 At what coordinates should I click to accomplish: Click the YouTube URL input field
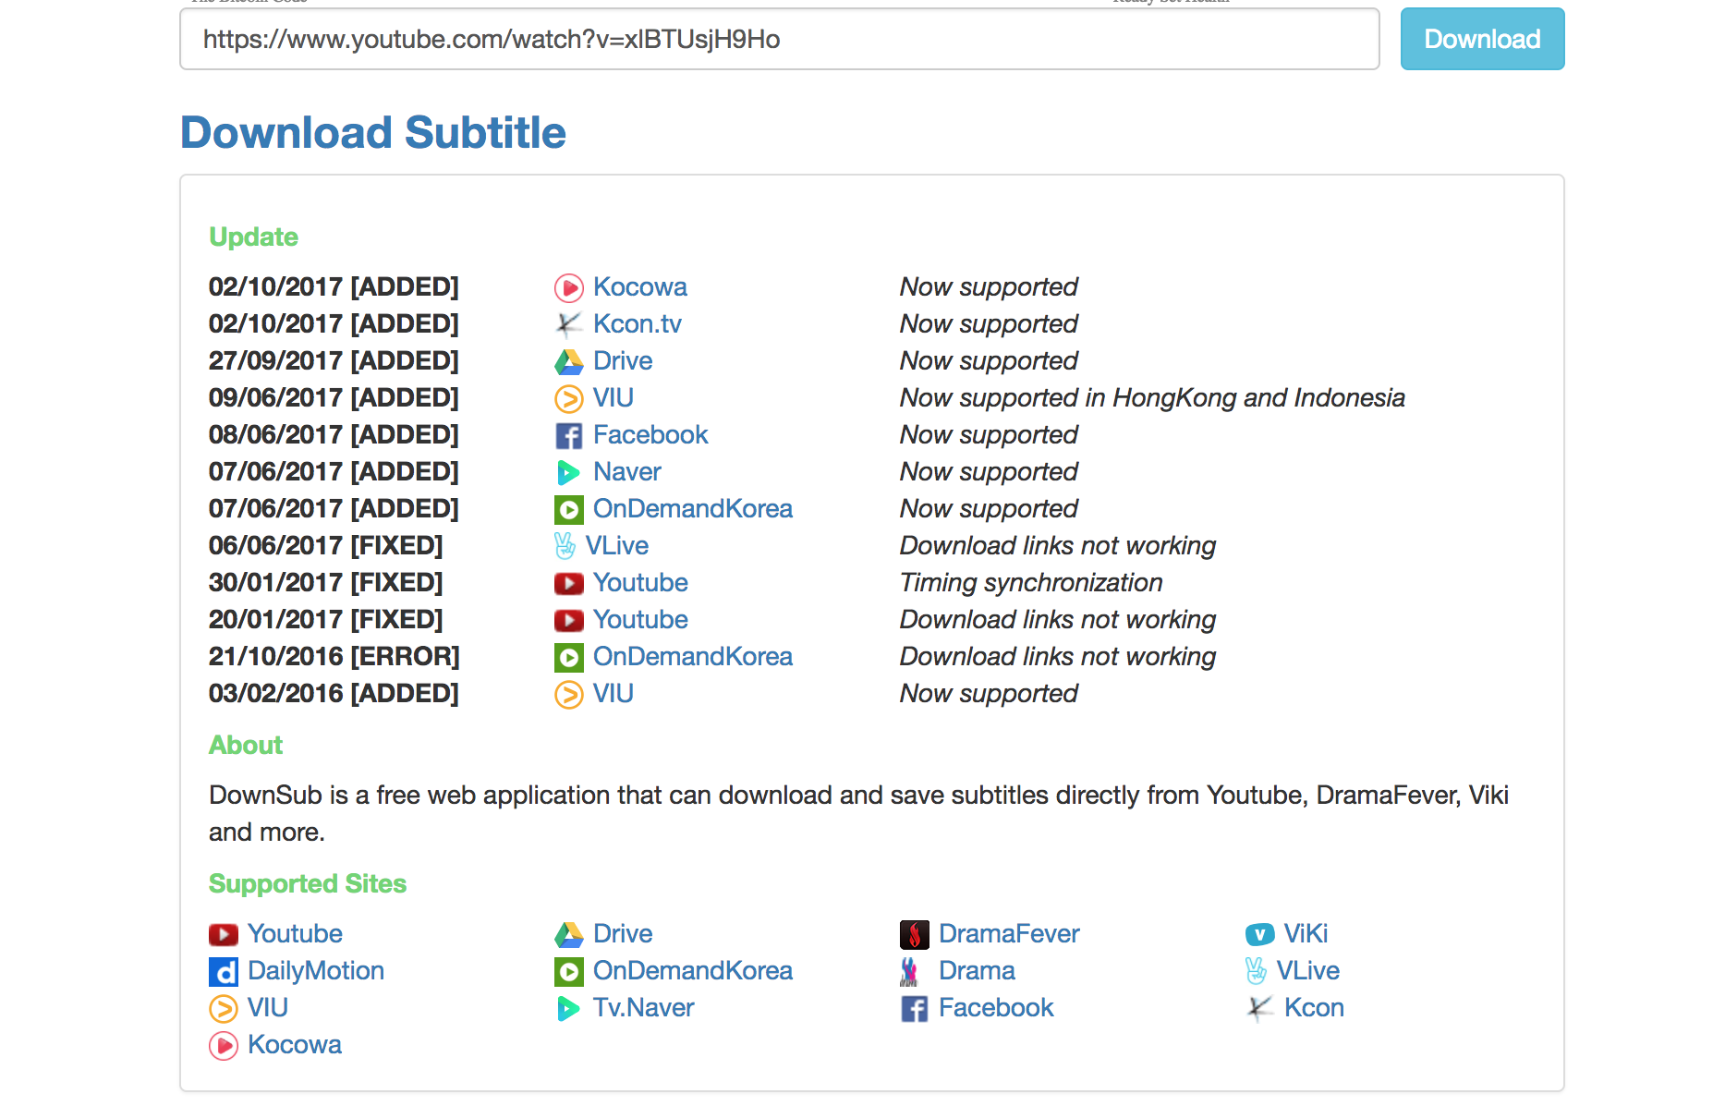(x=779, y=39)
